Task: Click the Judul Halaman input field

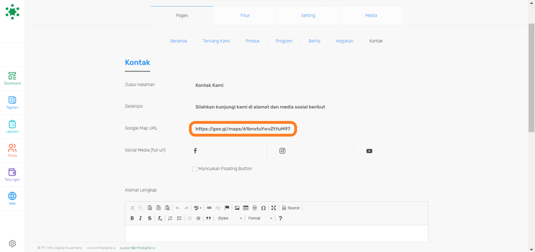Action: 310,85
